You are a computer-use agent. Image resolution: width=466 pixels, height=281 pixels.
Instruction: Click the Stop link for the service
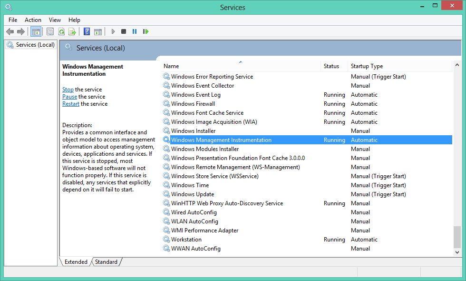pyautogui.click(x=68, y=90)
